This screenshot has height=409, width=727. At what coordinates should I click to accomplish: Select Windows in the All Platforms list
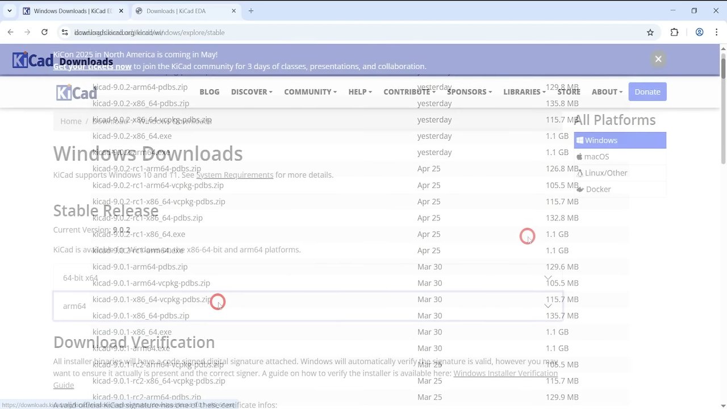(620, 140)
